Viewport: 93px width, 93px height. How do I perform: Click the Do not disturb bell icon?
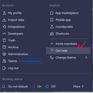click(4, 86)
